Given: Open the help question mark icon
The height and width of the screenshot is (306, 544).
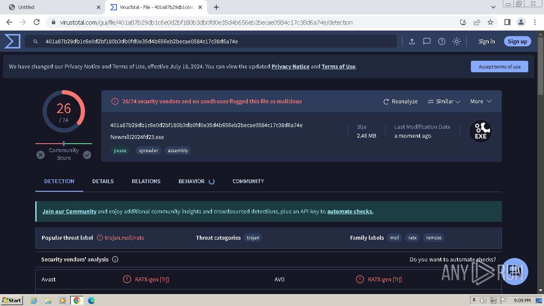Looking at the screenshot, I should tap(442, 41).
